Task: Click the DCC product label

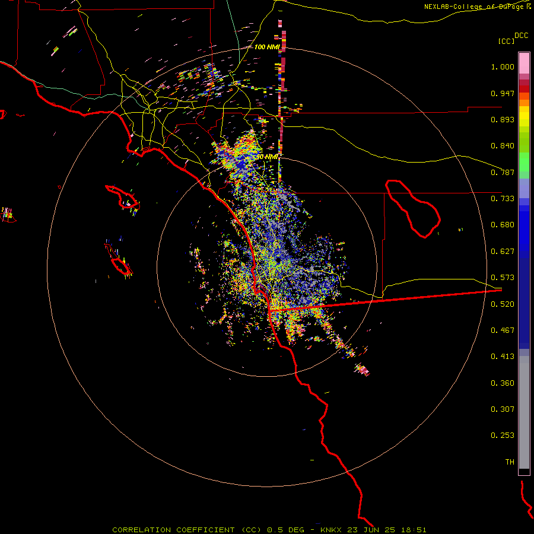Action: point(521,36)
